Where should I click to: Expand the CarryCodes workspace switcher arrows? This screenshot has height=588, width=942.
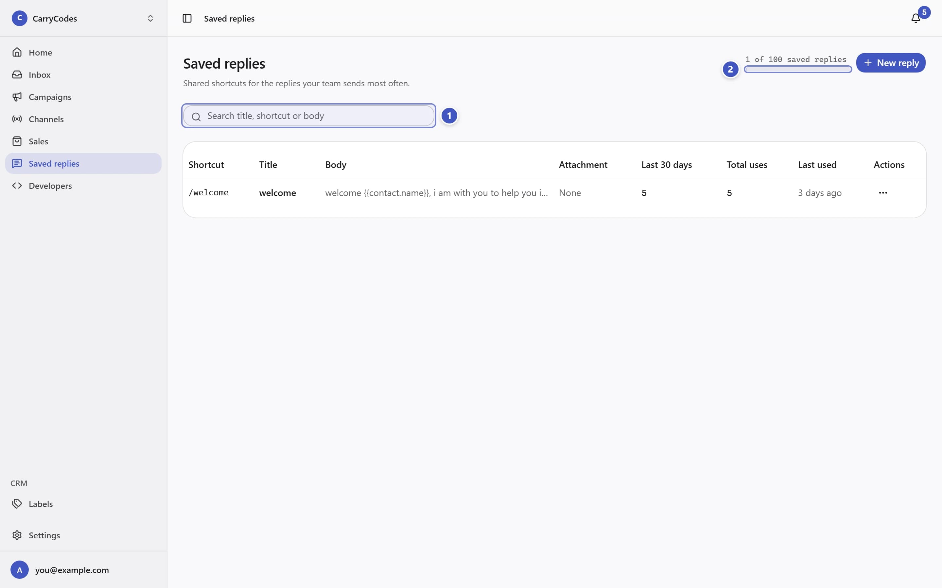[x=150, y=18]
